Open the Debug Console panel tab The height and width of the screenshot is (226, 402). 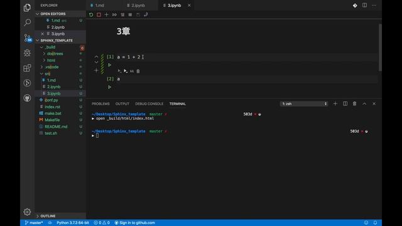pyautogui.click(x=149, y=104)
